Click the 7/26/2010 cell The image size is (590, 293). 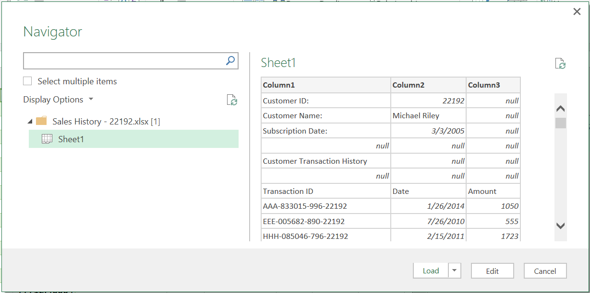pyautogui.click(x=428, y=221)
